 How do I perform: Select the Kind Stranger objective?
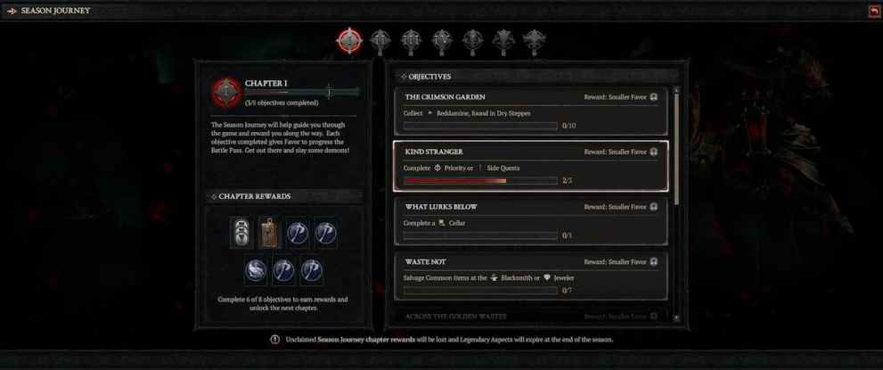pyautogui.click(x=530, y=166)
